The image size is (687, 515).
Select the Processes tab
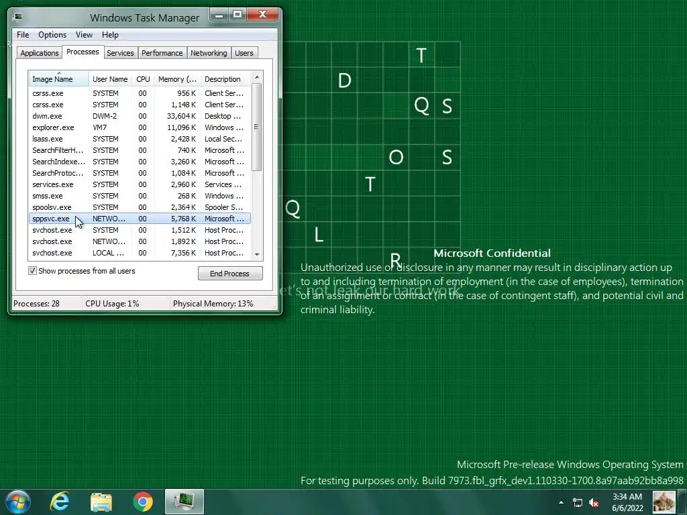pos(83,52)
